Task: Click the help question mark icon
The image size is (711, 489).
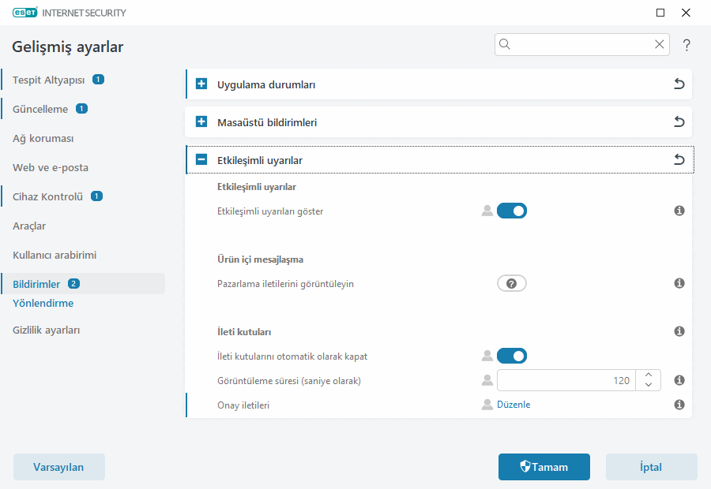Action: pos(687,45)
